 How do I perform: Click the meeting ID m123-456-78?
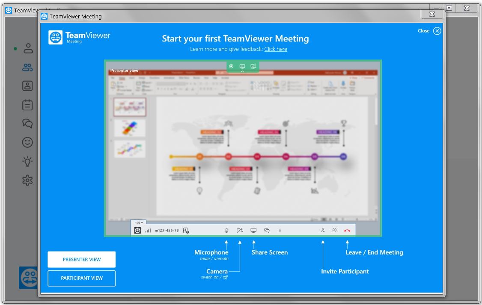[x=167, y=231]
